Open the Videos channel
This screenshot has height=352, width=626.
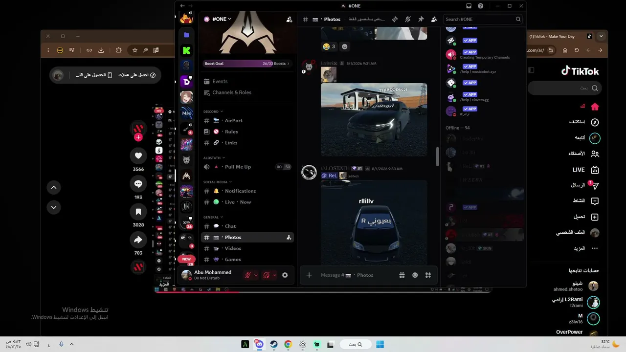[x=247, y=248]
